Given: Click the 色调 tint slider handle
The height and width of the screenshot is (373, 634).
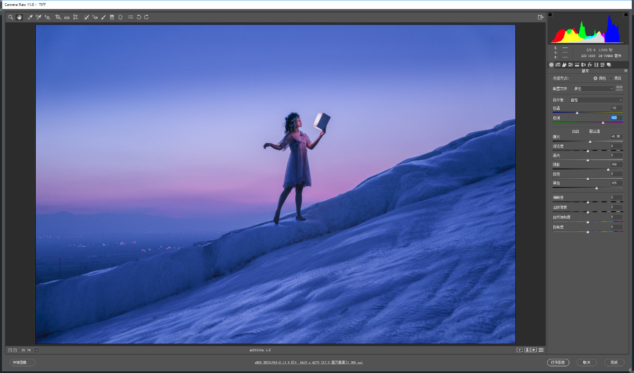Looking at the screenshot, I should (x=603, y=123).
